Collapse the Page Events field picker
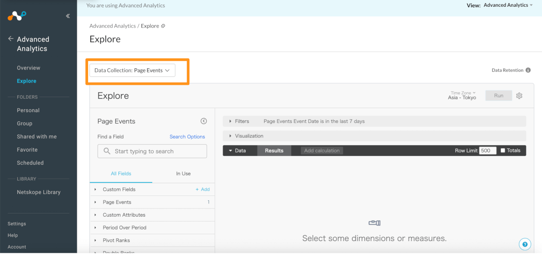Screen dimensions: 542x261 pyautogui.click(x=204, y=121)
